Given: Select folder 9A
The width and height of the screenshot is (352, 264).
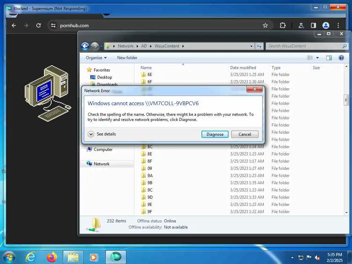Looking at the screenshot, I should click(x=146, y=176).
